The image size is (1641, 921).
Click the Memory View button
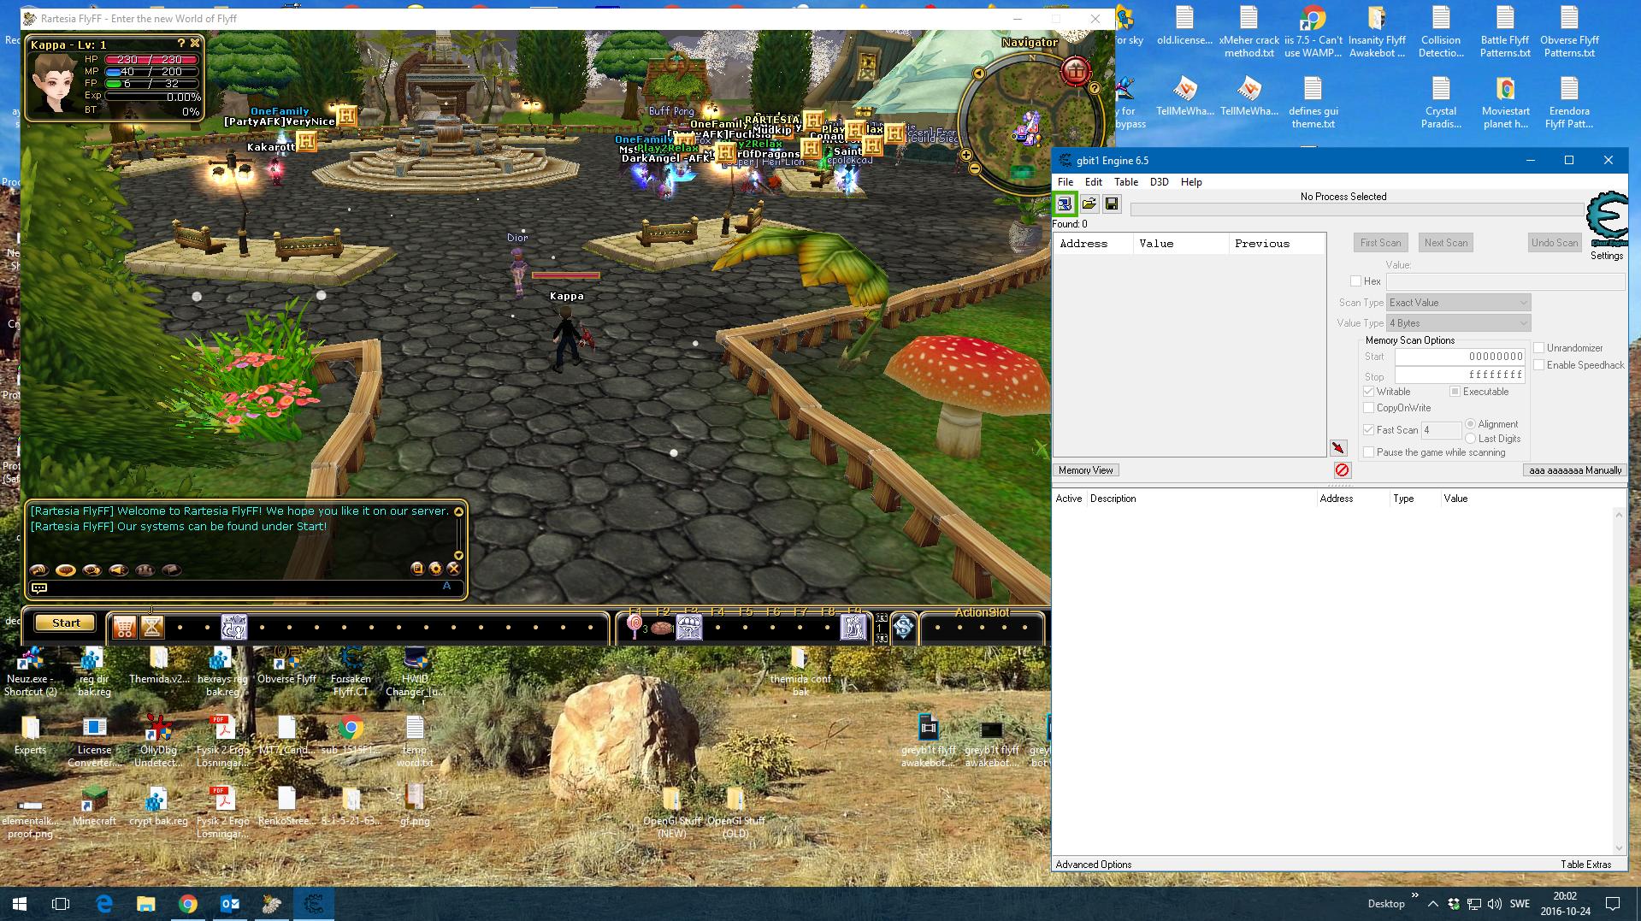1085,470
